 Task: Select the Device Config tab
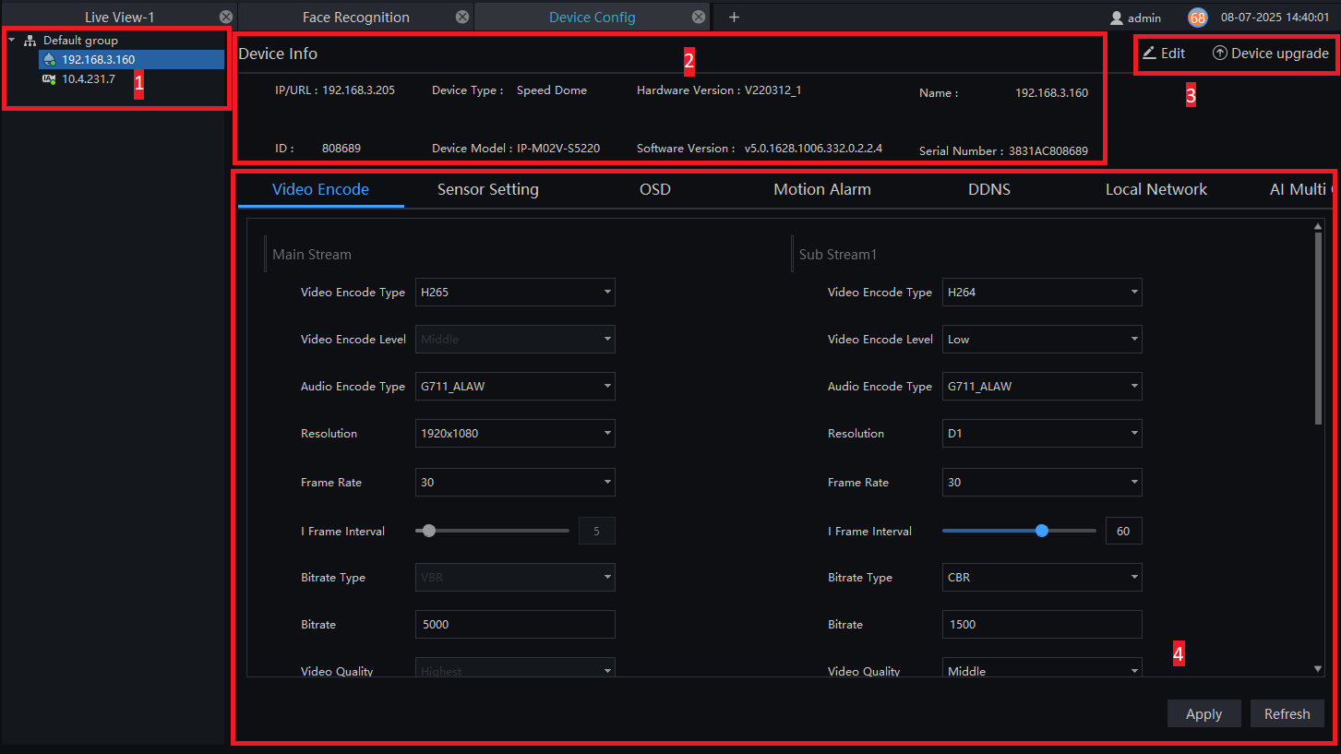[593, 18]
